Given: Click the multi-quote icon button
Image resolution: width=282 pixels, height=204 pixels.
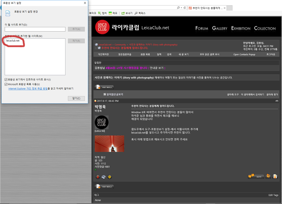Looking at the screenshot, I should pos(268,176).
